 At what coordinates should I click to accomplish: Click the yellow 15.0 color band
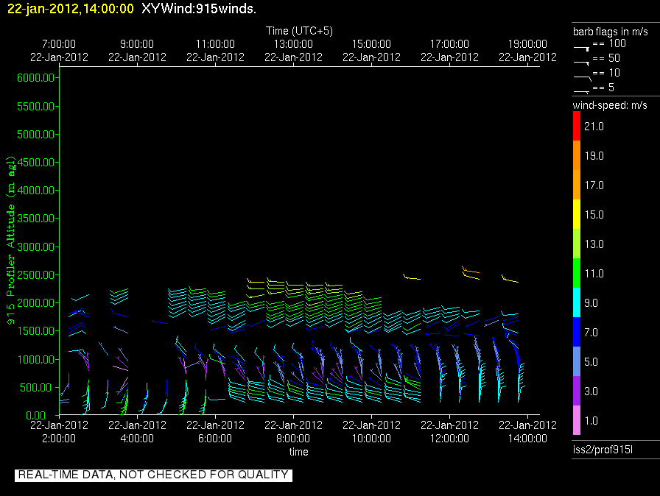click(x=577, y=214)
